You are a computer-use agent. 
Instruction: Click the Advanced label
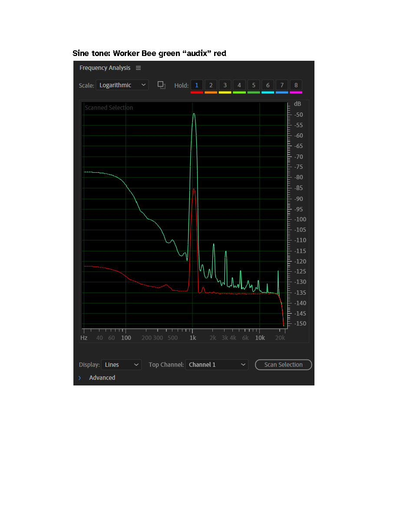tap(102, 378)
